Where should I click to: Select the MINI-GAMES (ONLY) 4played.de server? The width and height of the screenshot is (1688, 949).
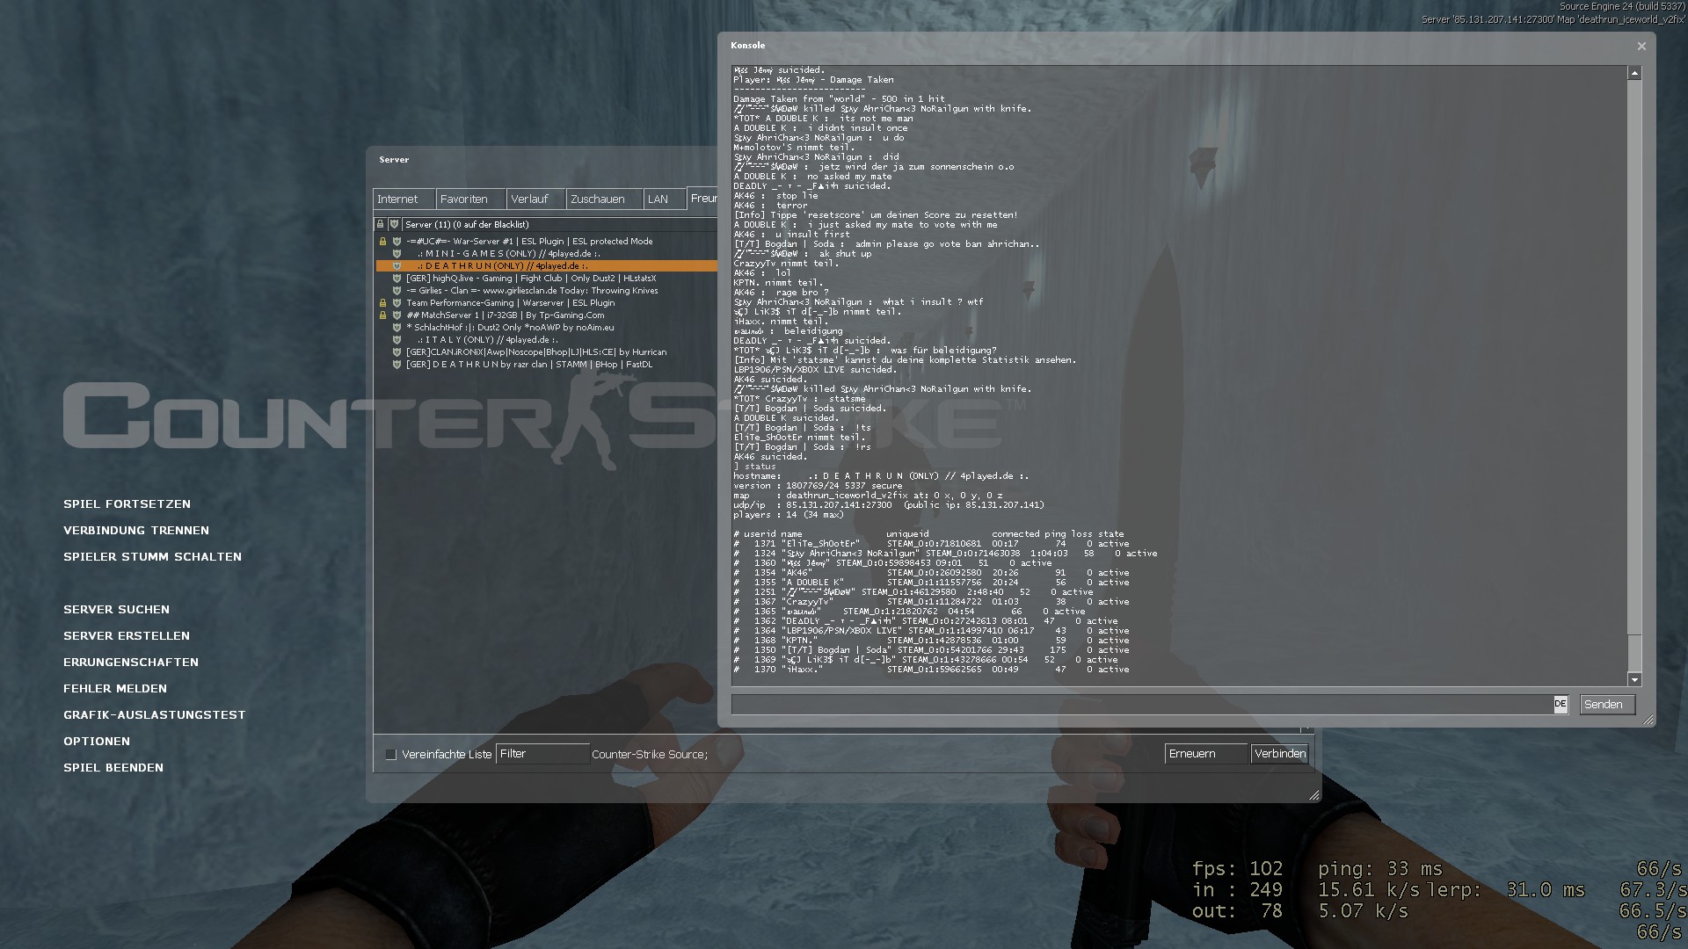(546, 254)
